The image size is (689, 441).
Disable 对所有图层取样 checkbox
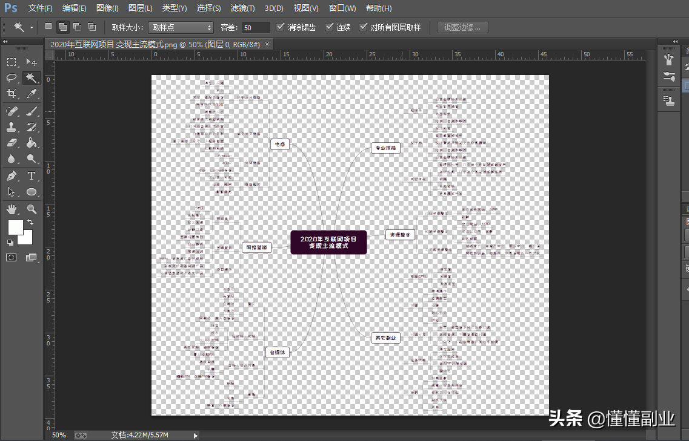click(x=363, y=27)
